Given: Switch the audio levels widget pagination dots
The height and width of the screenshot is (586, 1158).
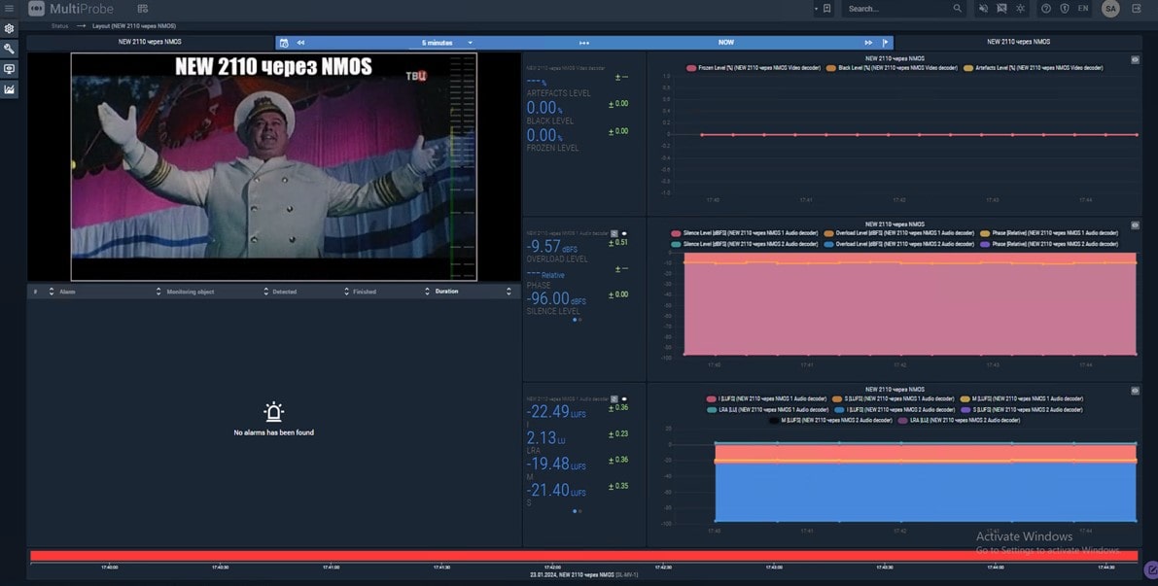Looking at the screenshot, I should (x=578, y=320).
